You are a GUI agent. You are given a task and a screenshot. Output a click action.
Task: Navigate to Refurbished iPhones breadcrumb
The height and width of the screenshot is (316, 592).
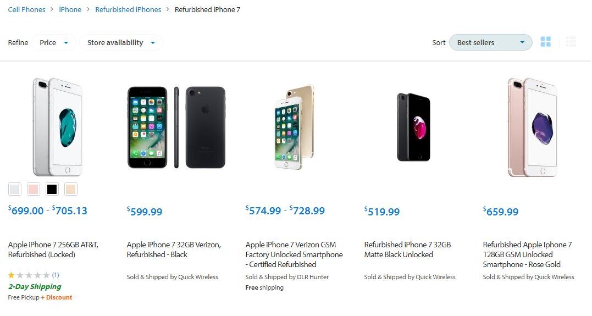[x=128, y=9]
